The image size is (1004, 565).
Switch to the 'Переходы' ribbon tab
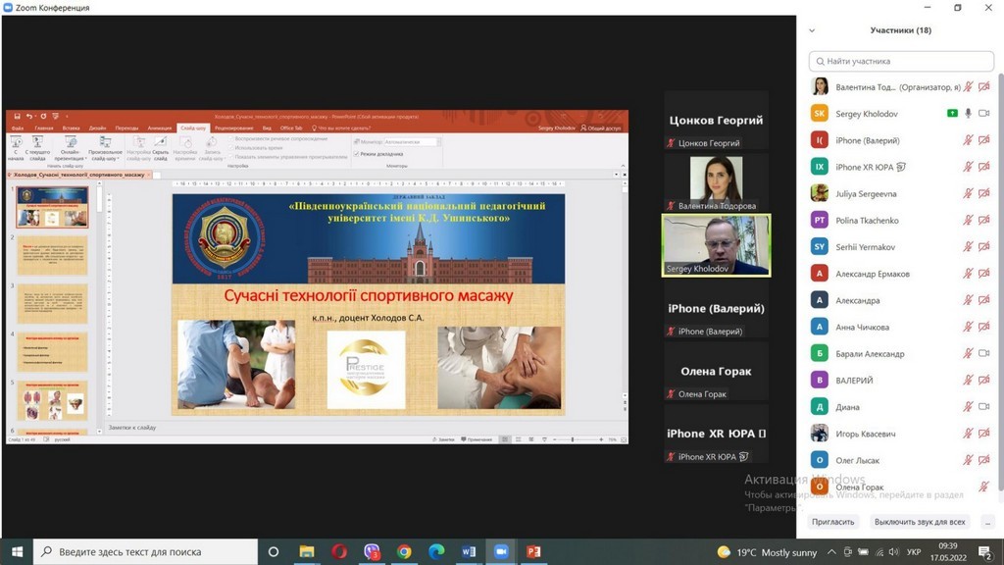tap(126, 128)
